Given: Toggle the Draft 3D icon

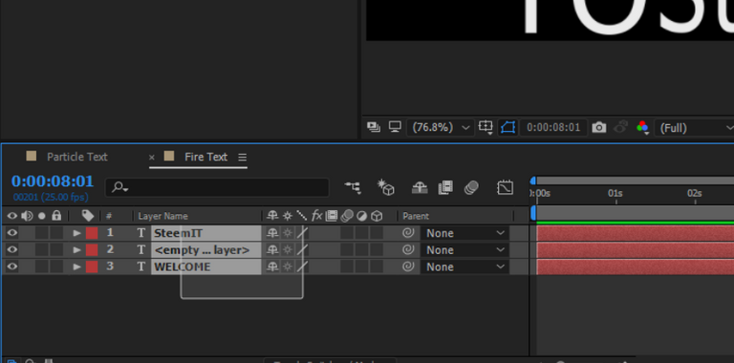Looking at the screenshot, I should click(386, 187).
